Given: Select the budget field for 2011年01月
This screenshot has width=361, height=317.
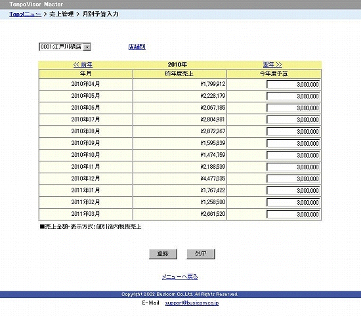Looking at the screenshot, I should 293,190.
